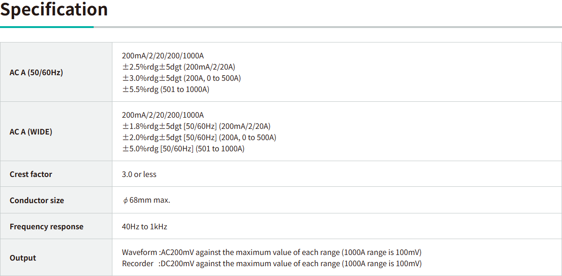562x276 pixels.
Task: Click the '68mm max.' value
Action: (150, 200)
